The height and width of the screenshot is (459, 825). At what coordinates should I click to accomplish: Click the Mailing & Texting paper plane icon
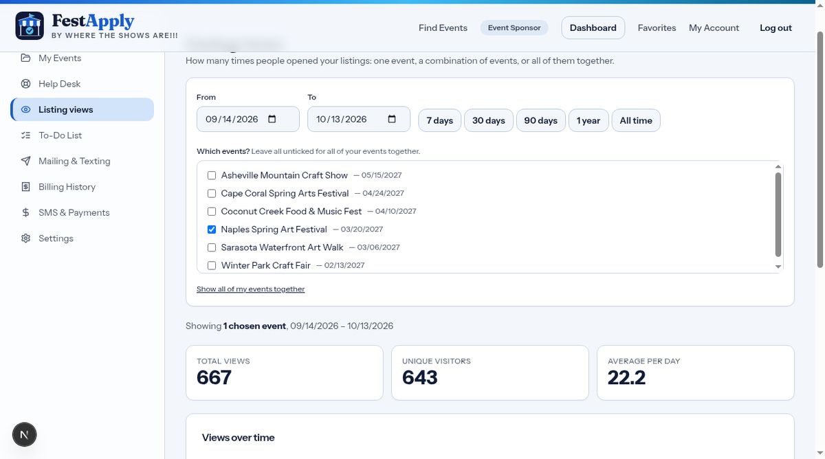(26, 161)
